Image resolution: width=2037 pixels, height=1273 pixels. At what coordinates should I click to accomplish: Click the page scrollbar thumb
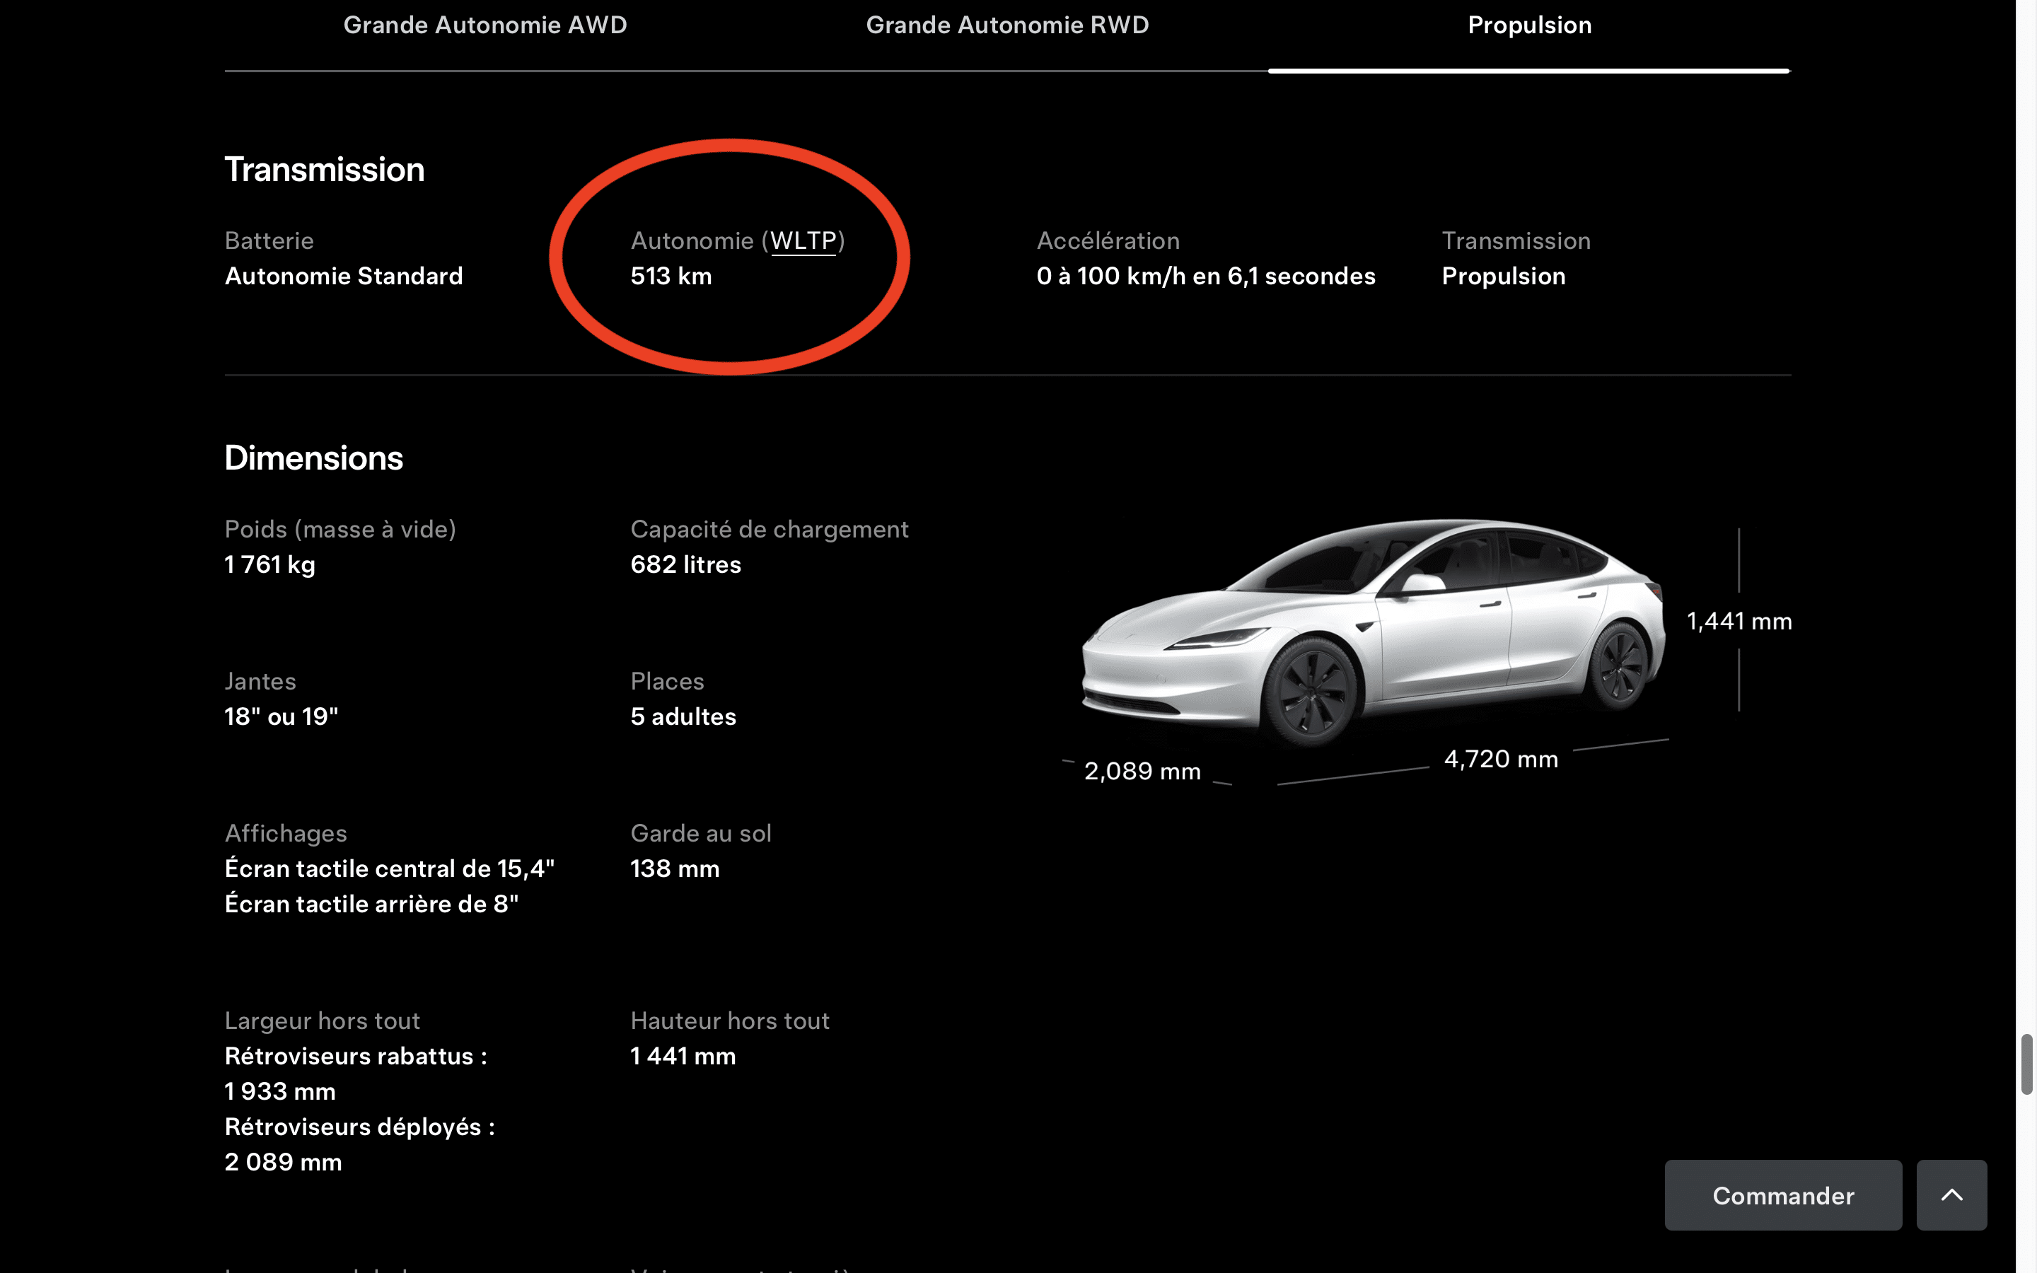(x=2026, y=1065)
